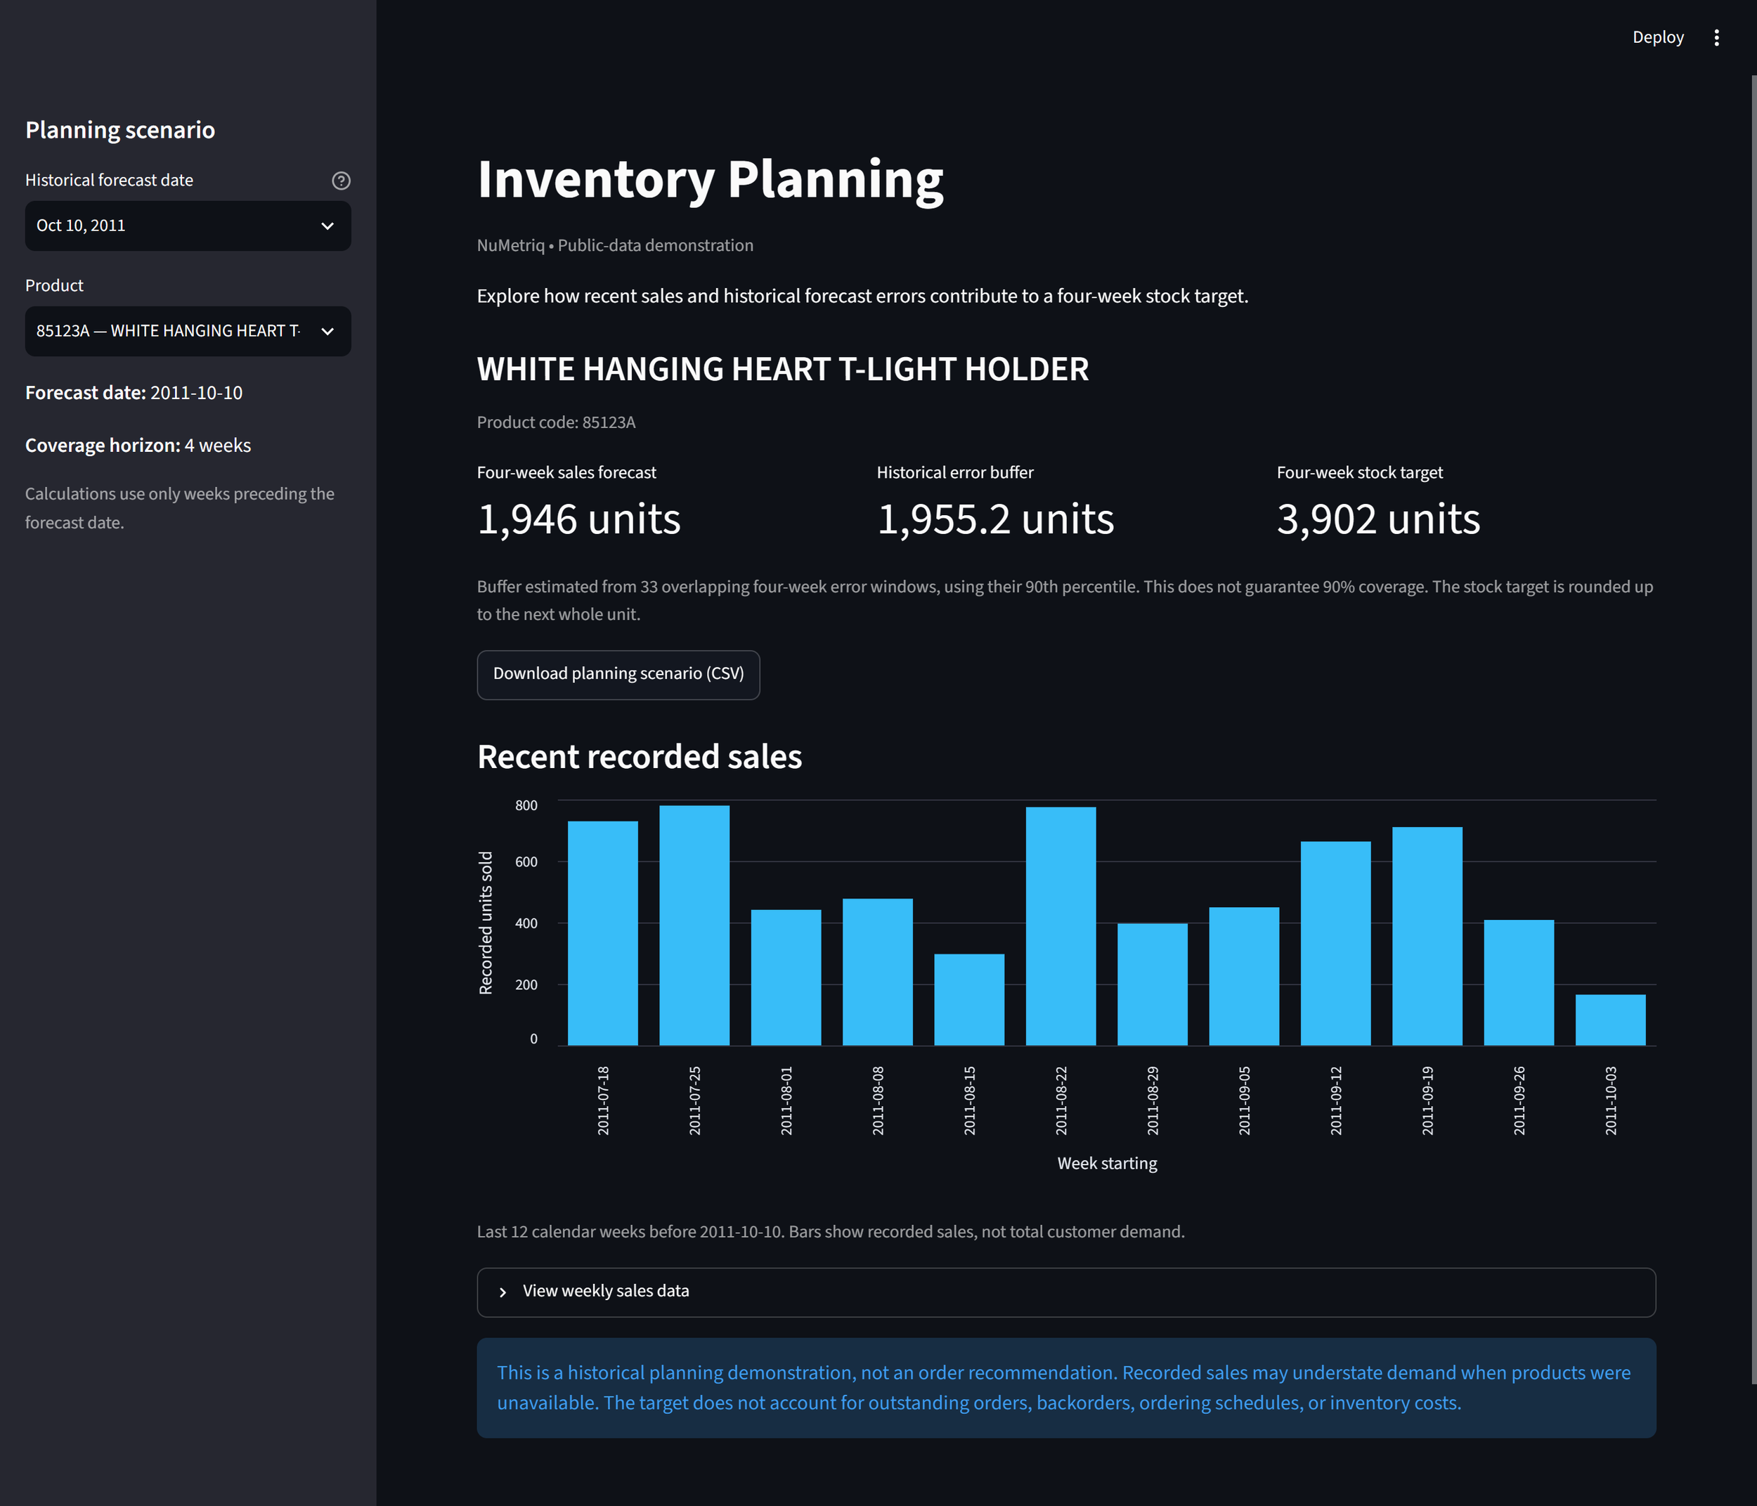Click the 2011-08-15 sales bar
This screenshot has width=1757, height=1506.
tap(969, 999)
